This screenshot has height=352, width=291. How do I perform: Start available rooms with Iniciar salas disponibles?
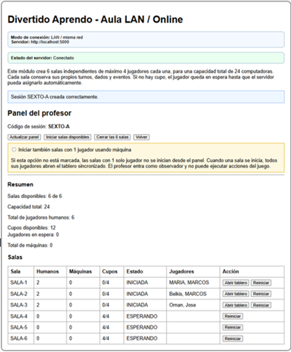[67, 137]
